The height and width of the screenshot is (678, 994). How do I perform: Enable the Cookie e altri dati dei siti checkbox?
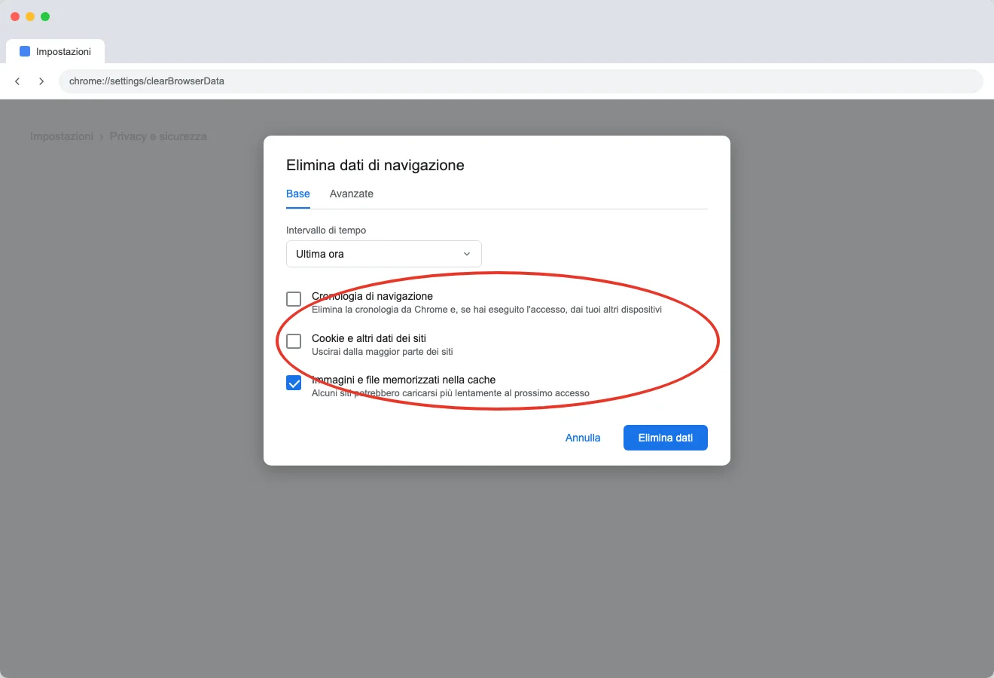294,341
